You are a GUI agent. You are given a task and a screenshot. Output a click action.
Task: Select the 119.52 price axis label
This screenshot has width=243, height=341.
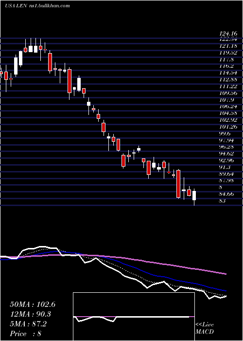(x=228, y=53)
